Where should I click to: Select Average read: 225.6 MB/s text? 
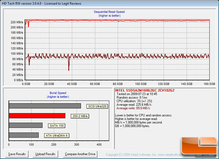pyautogui.click(x=134, y=105)
